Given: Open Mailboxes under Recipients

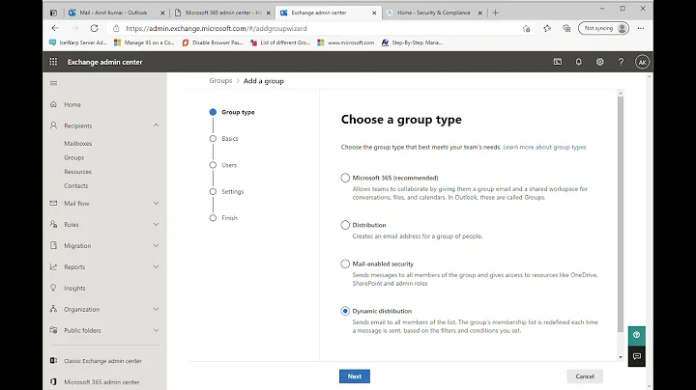Looking at the screenshot, I should [77, 144].
